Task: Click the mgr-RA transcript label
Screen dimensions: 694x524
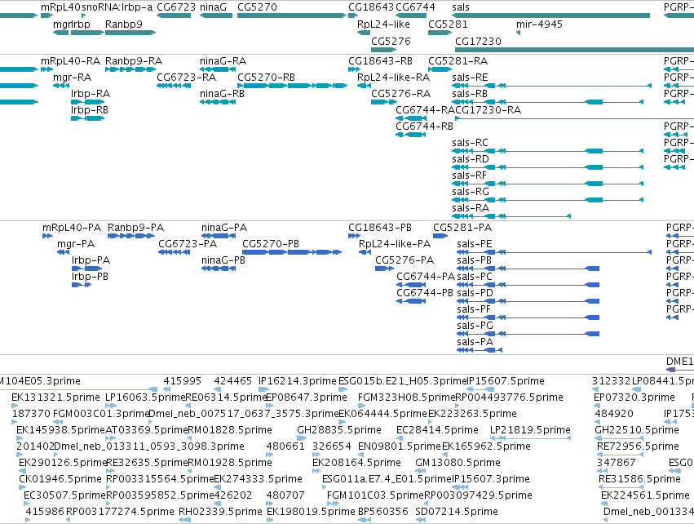Action: 72,77
